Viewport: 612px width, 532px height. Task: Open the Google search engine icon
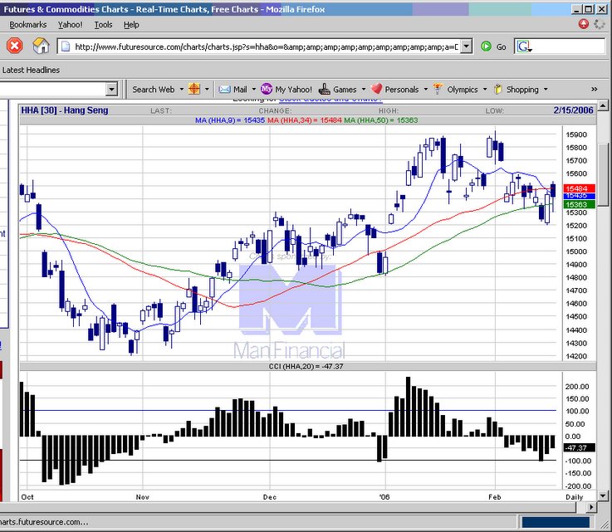(x=524, y=46)
